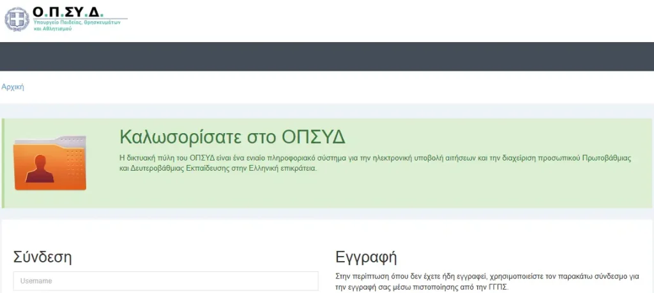The height and width of the screenshot is (293, 654).
Task: Click the ΟΠΣΥΔ ministry emblem logo
Action: coord(16,18)
